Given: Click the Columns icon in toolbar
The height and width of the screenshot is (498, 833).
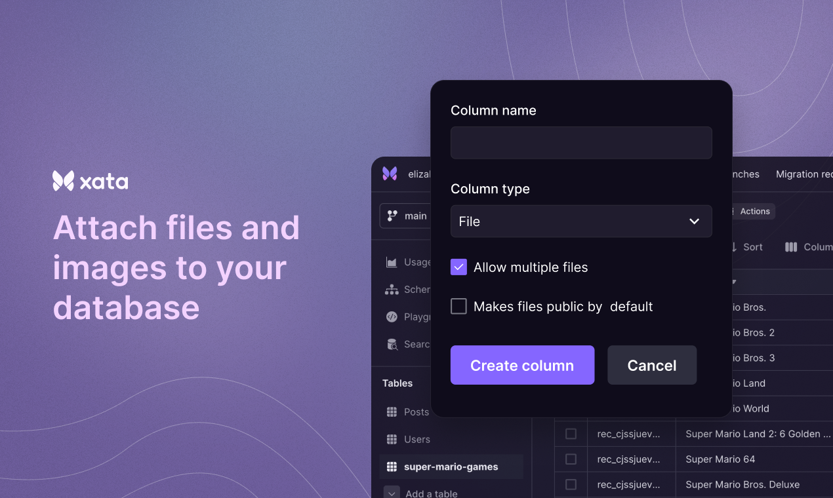Looking at the screenshot, I should (791, 247).
